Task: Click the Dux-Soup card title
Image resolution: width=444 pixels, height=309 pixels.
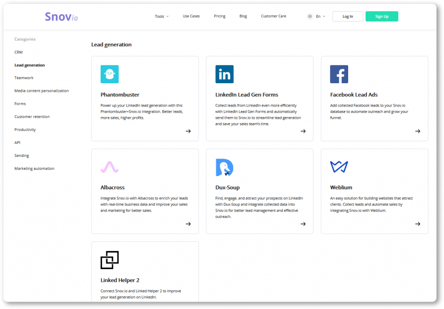Action: click(x=227, y=188)
